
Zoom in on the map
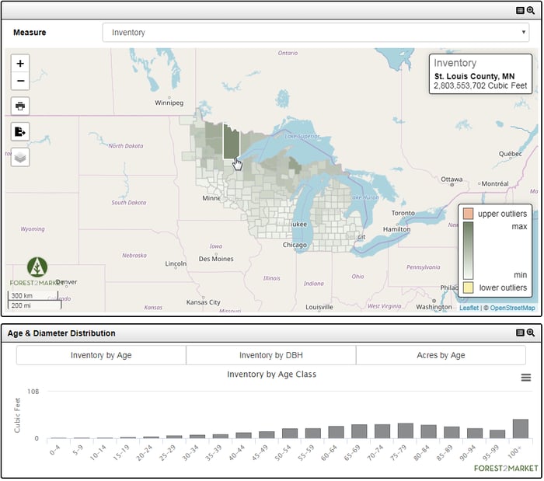[20, 64]
